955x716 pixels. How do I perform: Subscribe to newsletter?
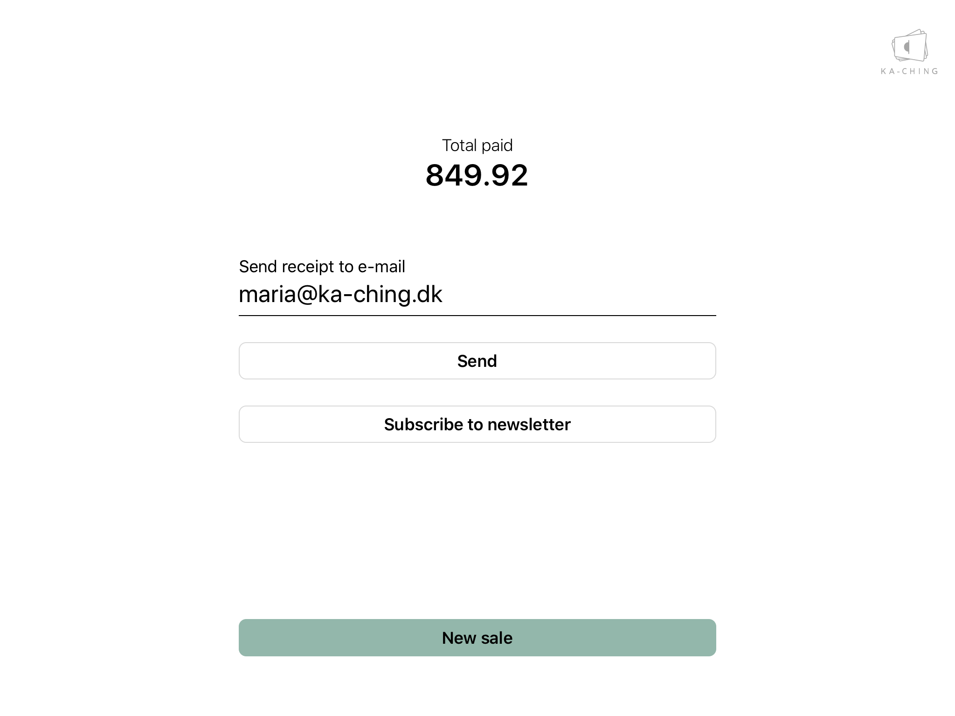pos(477,424)
